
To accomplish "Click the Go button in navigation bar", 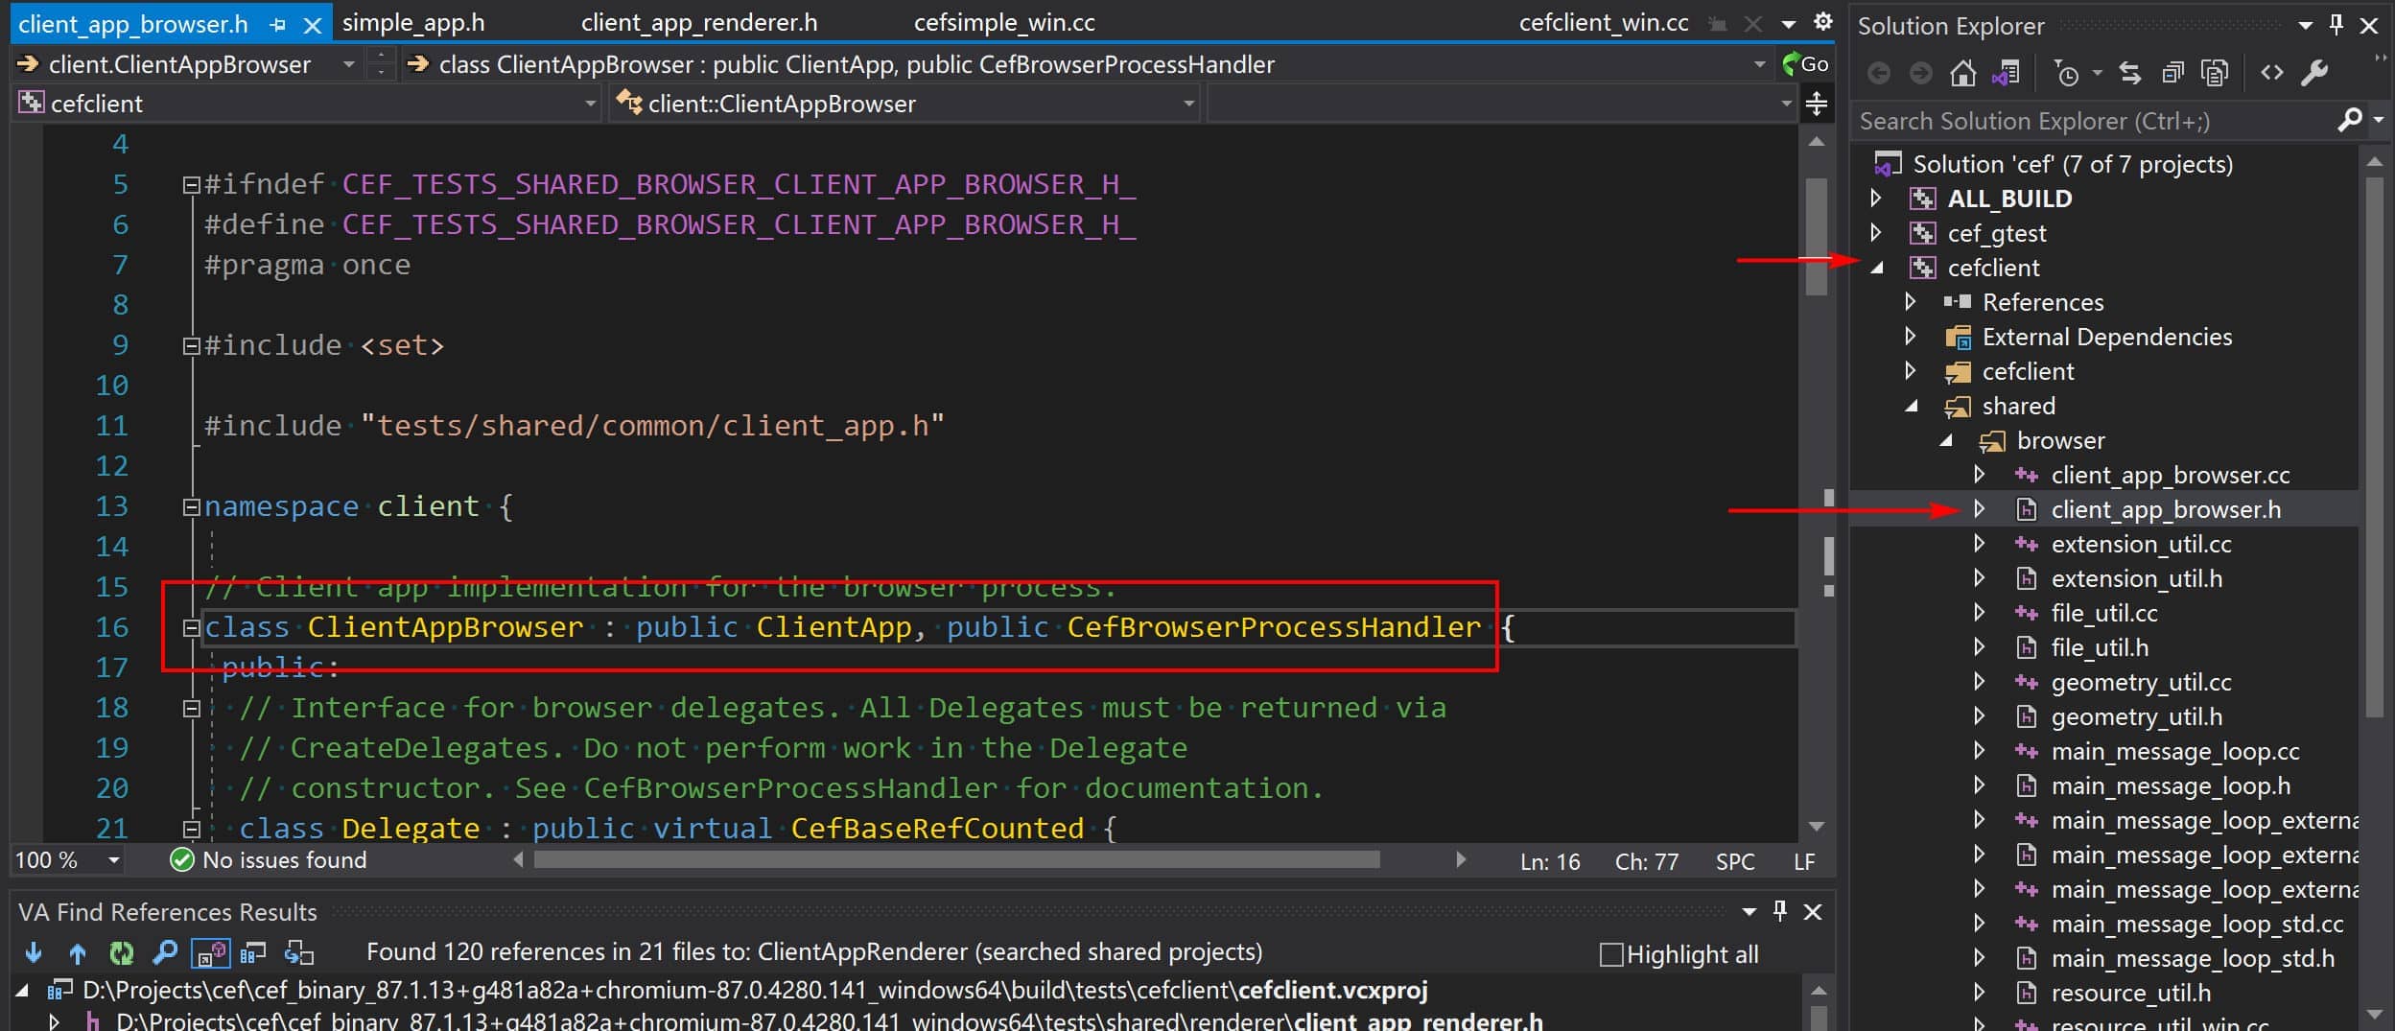I will [x=1805, y=64].
